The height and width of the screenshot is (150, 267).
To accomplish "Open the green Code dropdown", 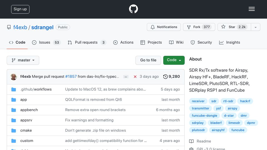I will 174,60.
